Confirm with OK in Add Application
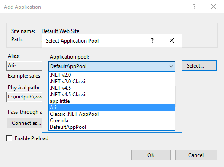Image resolution: width=224 pixels, height=167 pixels. (x=151, y=155)
